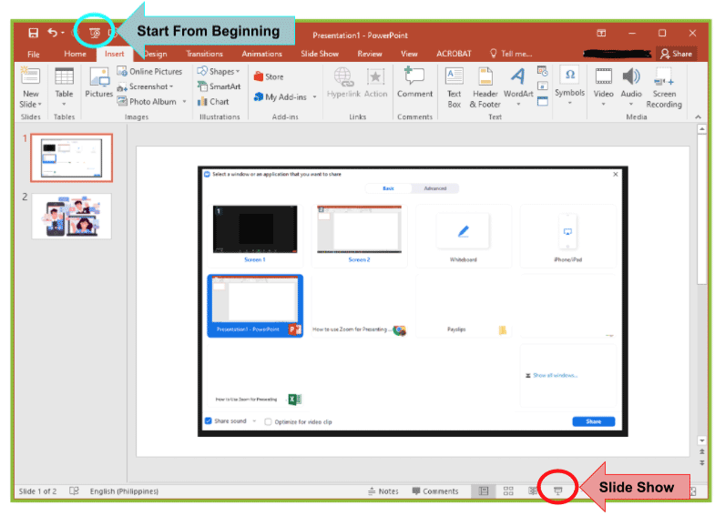Viewport: 725px width, 516px height.
Task: Click the Show all windows link
Action: click(555, 375)
